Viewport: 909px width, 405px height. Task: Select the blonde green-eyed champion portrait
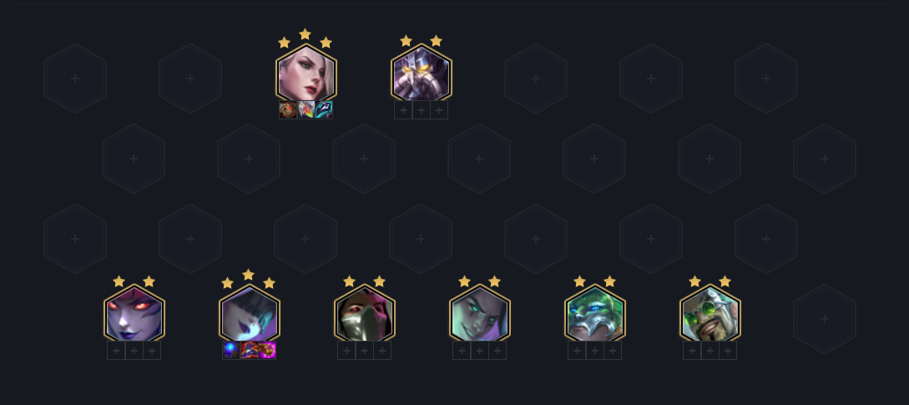[306, 73]
